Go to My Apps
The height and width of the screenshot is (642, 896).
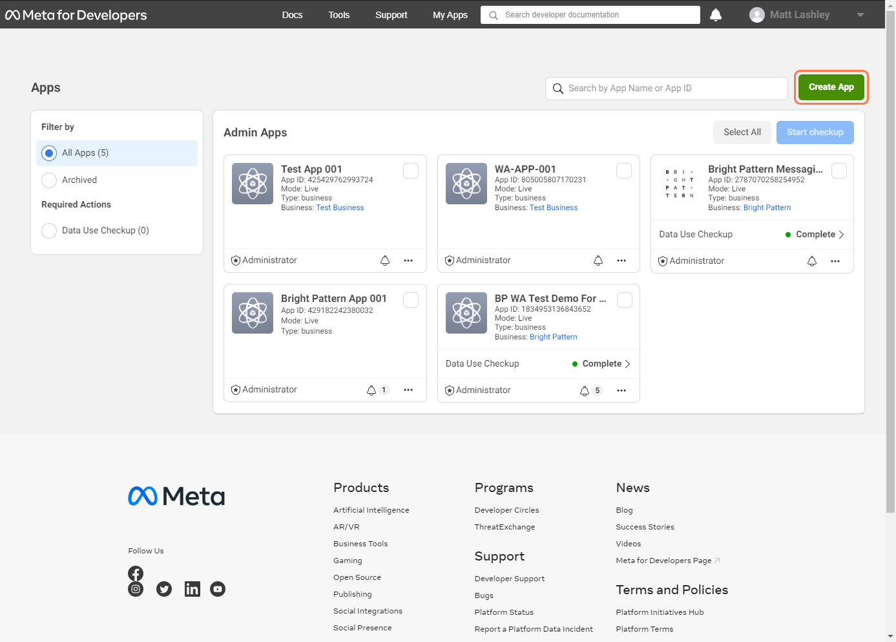[x=450, y=15]
